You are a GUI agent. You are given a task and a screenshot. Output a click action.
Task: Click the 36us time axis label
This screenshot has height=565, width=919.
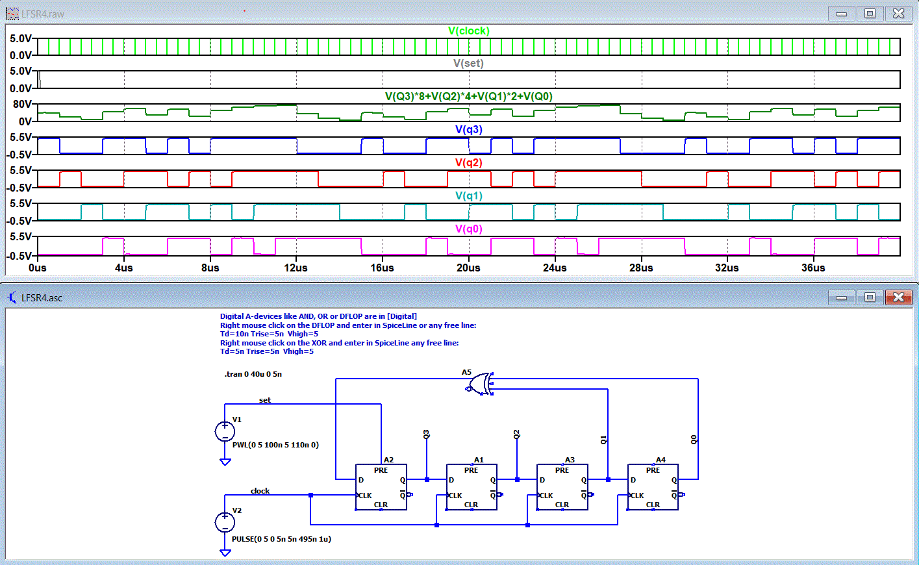point(813,268)
